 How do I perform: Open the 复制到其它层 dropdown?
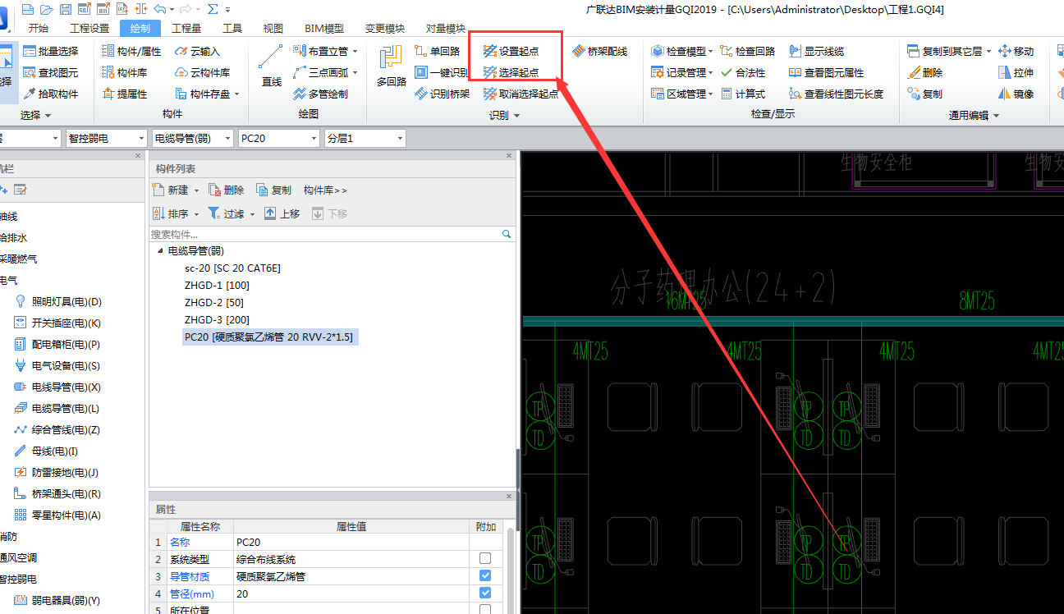pyautogui.click(x=988, y=51)
